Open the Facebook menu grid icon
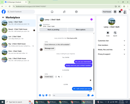The height and width of the screenshot is (104, 130). coord(115,12)
